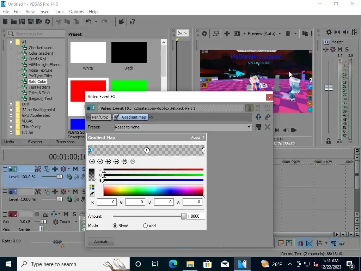Click the Pan/Crop chain button
The width and height of the screenshot is (361, 271).
coord(100,117)
